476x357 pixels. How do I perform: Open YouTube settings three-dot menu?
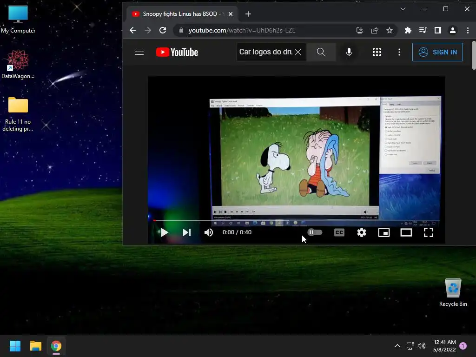(399, 52)
